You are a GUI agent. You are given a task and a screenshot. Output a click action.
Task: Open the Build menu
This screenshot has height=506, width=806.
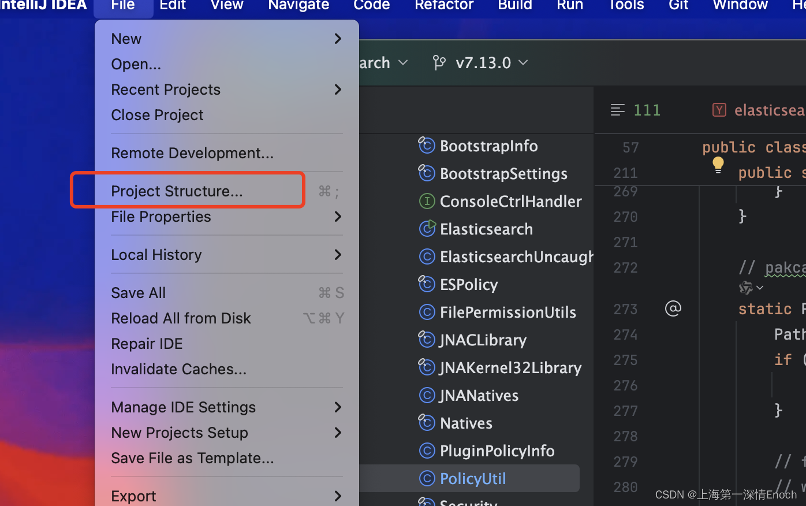[515, 5]
